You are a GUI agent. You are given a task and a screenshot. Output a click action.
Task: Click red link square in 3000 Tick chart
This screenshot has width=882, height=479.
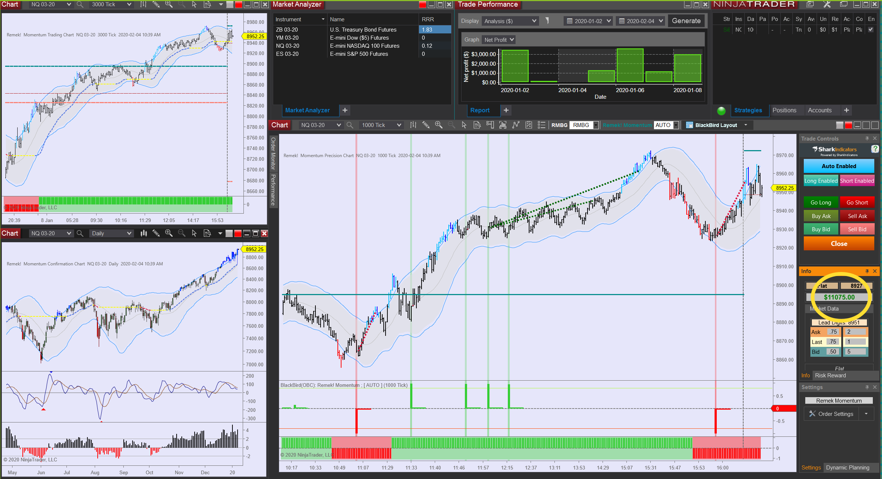click(238, 4)
